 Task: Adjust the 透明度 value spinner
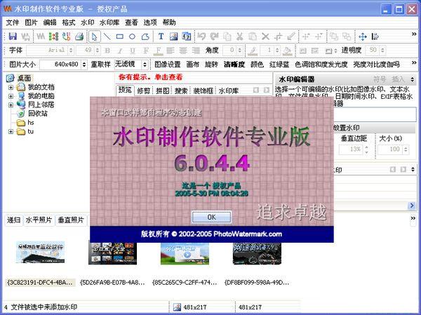pyautogui.click(x=383, y=51)
